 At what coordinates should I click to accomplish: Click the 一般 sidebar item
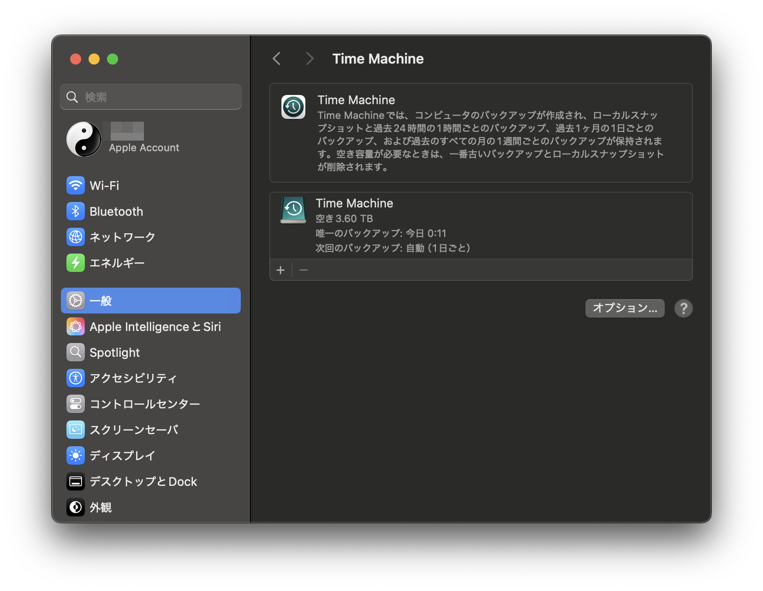click(150, 301)
